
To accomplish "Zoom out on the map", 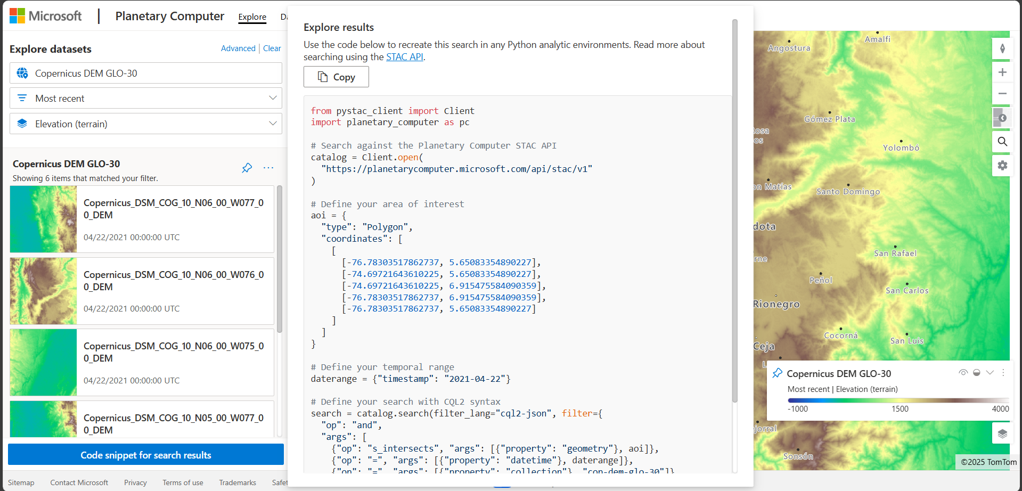I will coord(1002,94).
